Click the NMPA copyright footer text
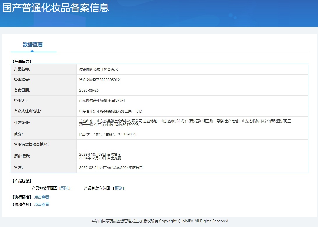The height and width of the screenshot is (227, 318). (159, 221)
